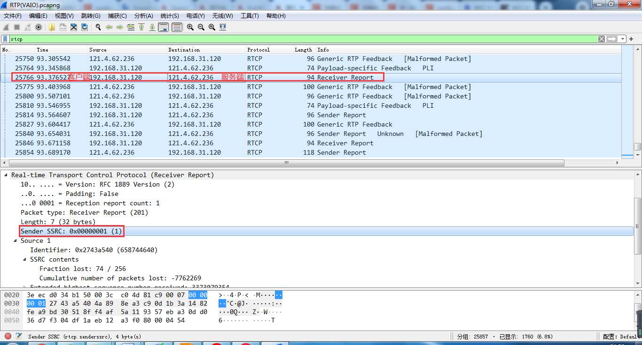
Task: Open a capture file via folder icon
Action: pos(52,27)
